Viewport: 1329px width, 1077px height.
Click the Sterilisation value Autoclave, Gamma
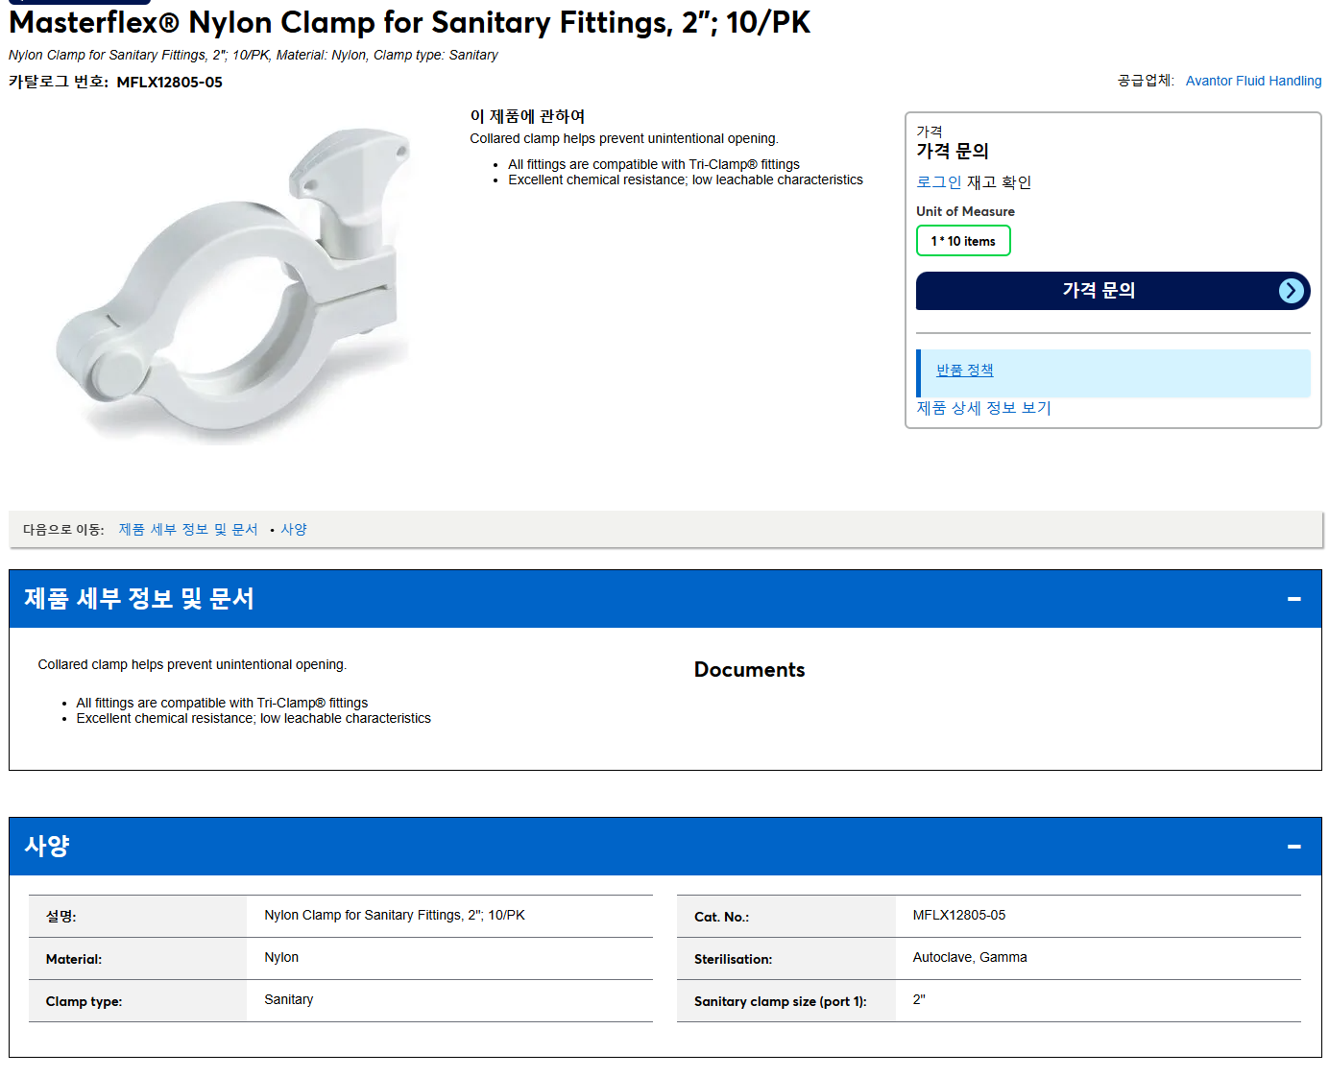coord(969,958)
